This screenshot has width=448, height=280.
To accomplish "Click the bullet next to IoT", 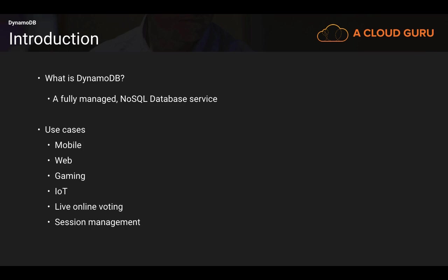I will pos(49,191).
